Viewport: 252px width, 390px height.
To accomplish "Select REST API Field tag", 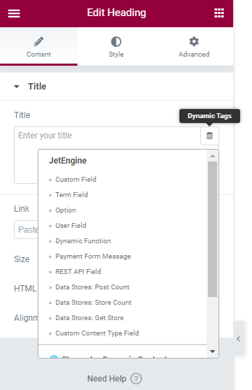I will [x=78, y=272].
